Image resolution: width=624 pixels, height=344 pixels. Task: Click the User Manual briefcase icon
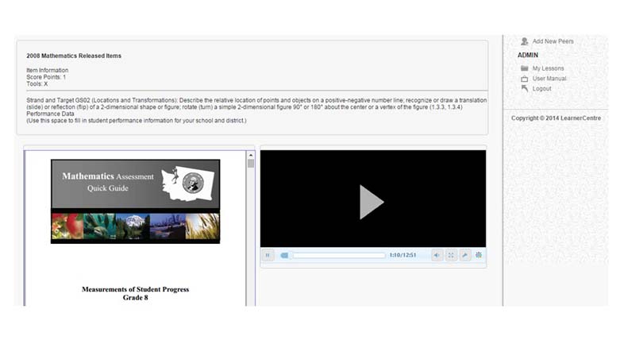(x=524, y=79)
